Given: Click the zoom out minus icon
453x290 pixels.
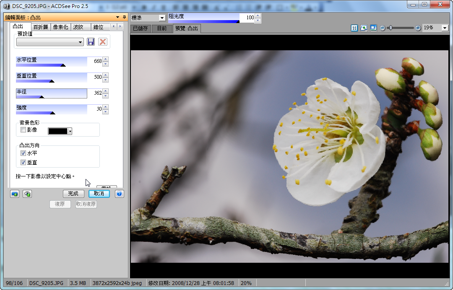Looking at the screenshot, I should 383,28.
